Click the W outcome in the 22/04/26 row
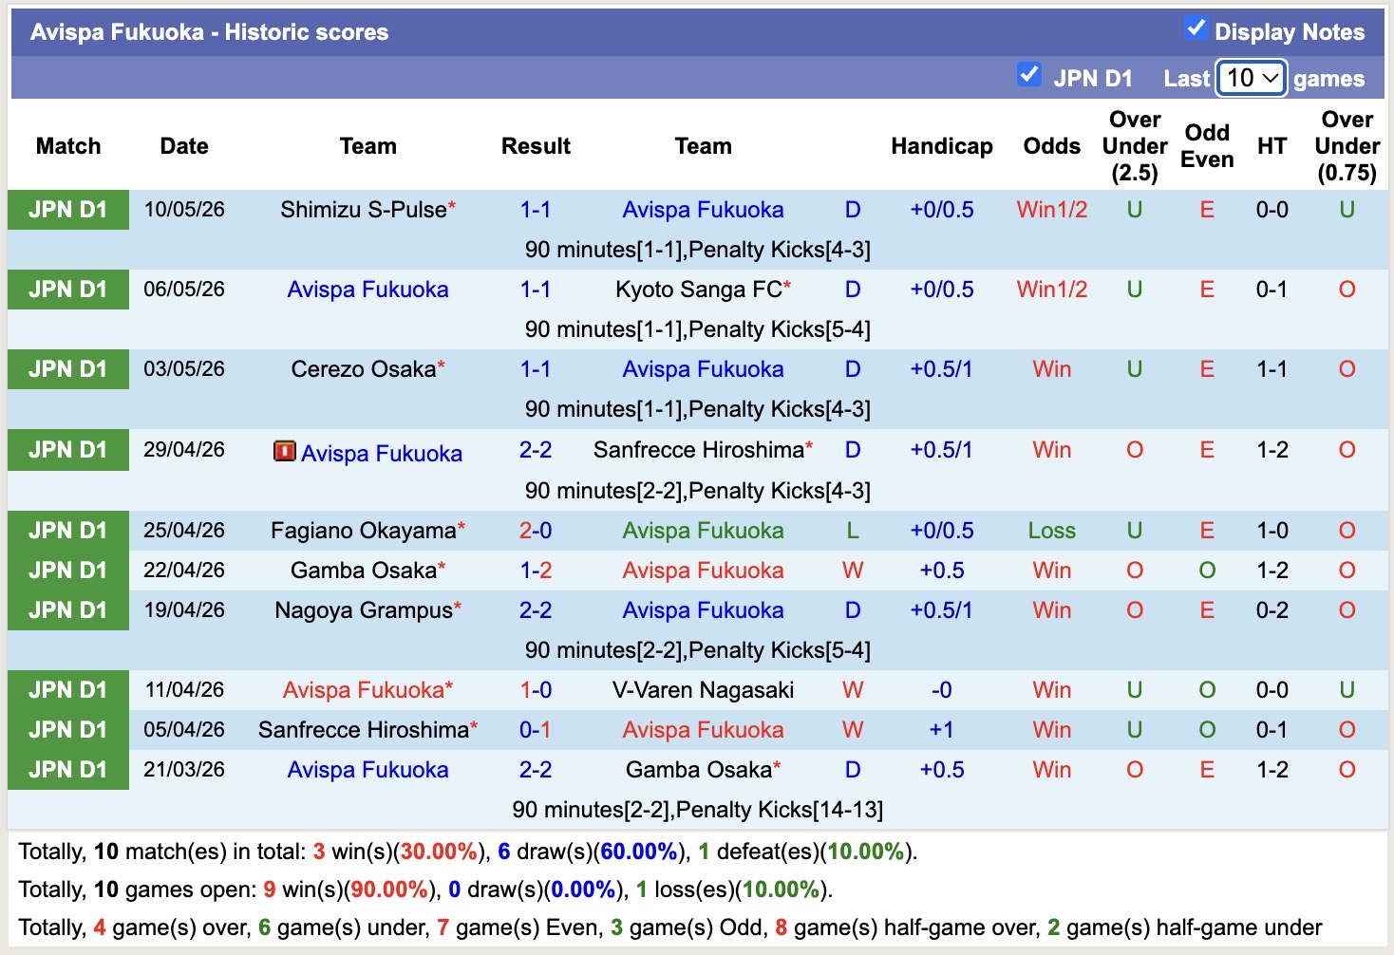 point(853,571)
